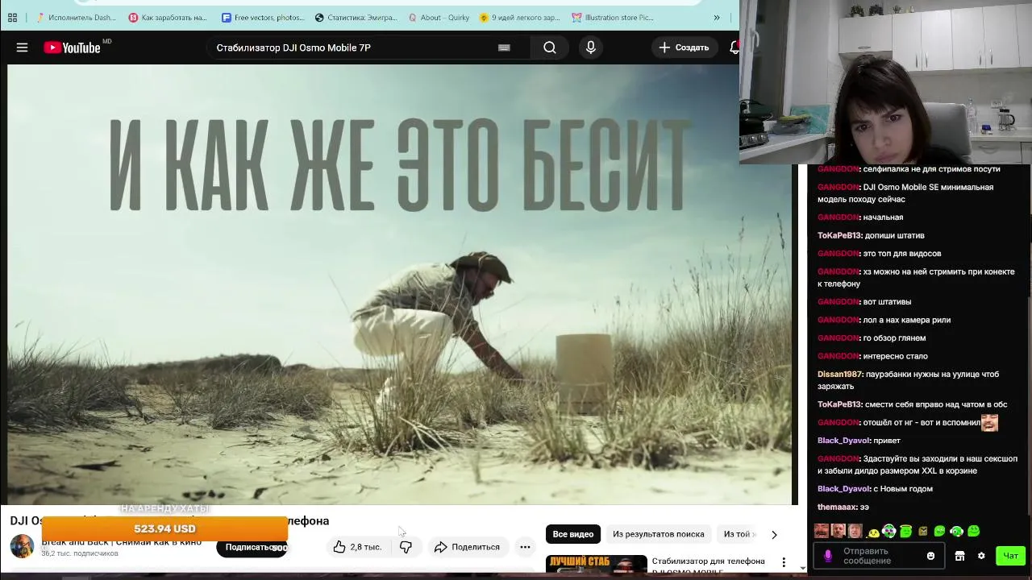Insert the second face emote
This screenshot has width=1032, height=580.
(x=838, y=531)
